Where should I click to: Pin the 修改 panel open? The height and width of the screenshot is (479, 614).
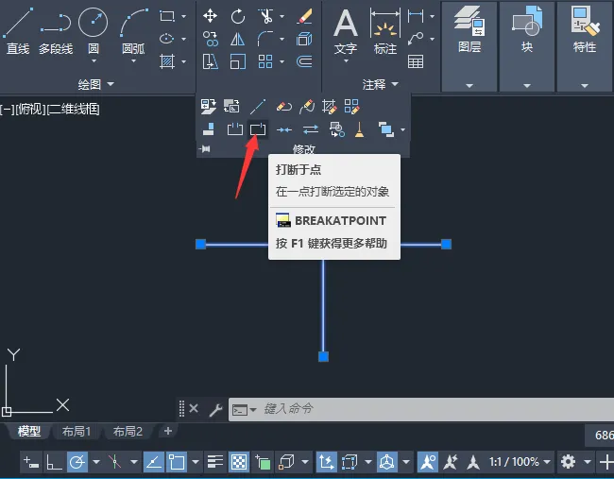point(205,149)
